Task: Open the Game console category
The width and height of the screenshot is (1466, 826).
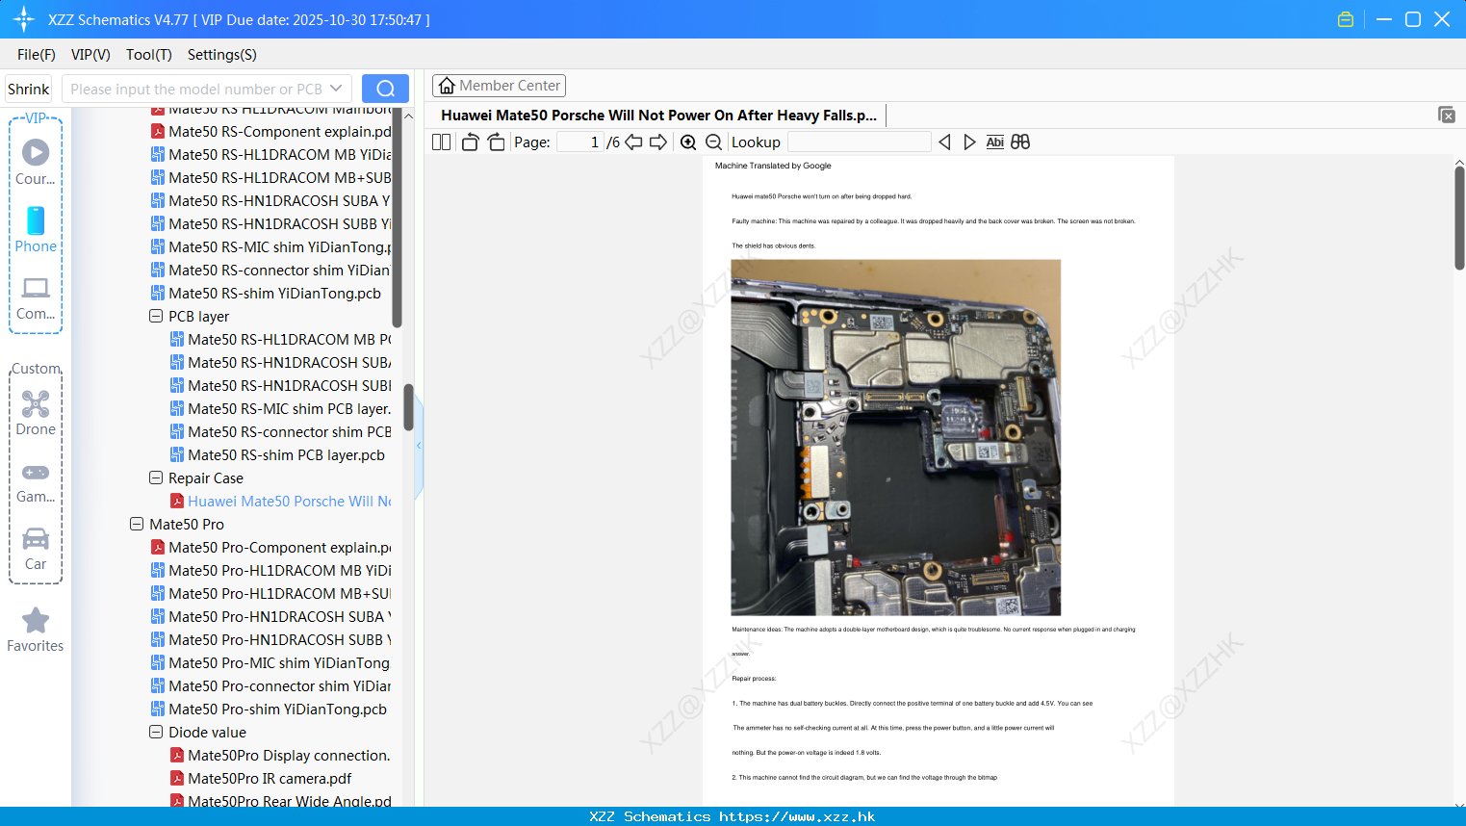Action: click(x=36, y=482)
